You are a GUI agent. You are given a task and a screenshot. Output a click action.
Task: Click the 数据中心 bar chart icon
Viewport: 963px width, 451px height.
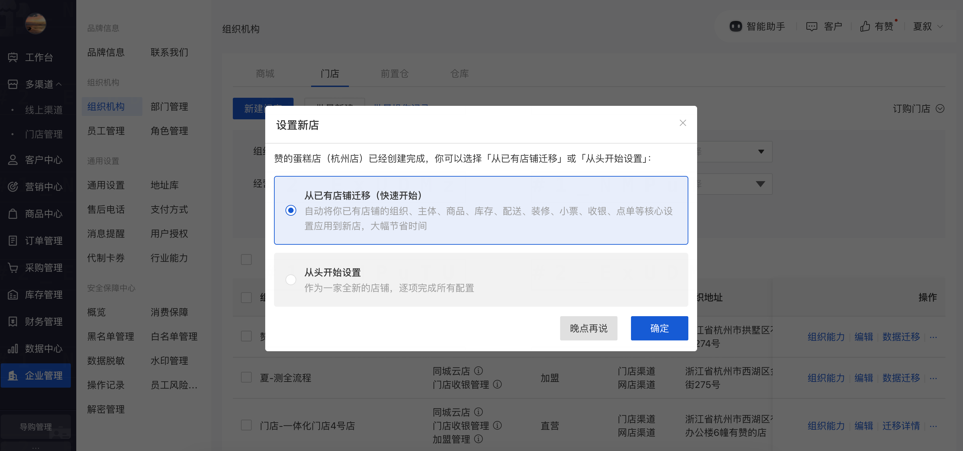13,348
